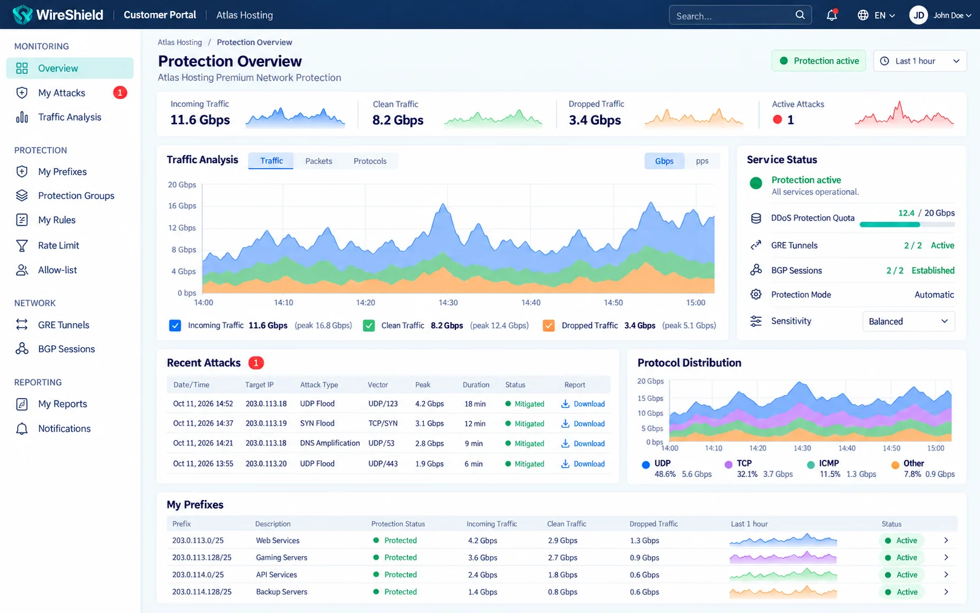The image size is (980, 613).
Task: Click the search magnifier icon
Action: (800, 15)
